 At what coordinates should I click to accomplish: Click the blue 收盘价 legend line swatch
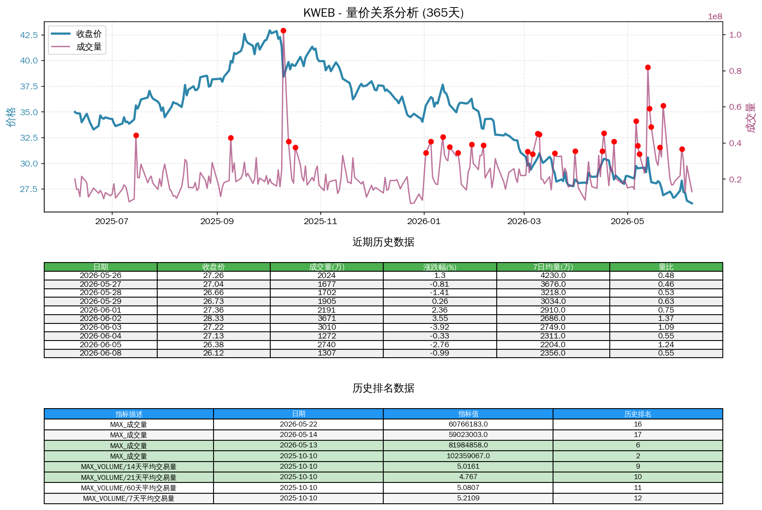tap(61, 34)
